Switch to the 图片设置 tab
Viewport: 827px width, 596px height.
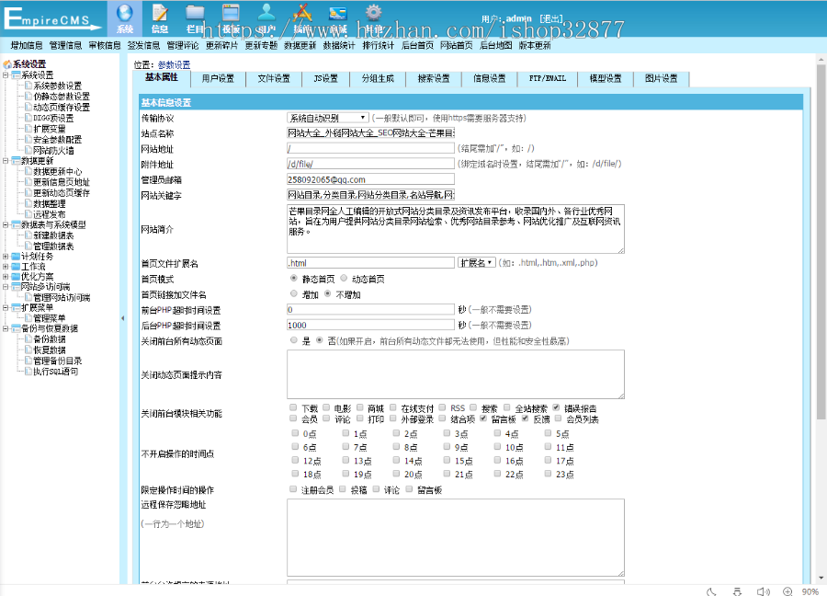coord(661,79)
